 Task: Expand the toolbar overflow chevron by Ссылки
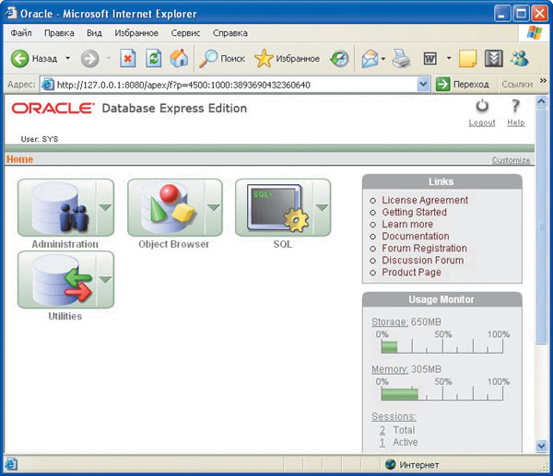[543, 81]
